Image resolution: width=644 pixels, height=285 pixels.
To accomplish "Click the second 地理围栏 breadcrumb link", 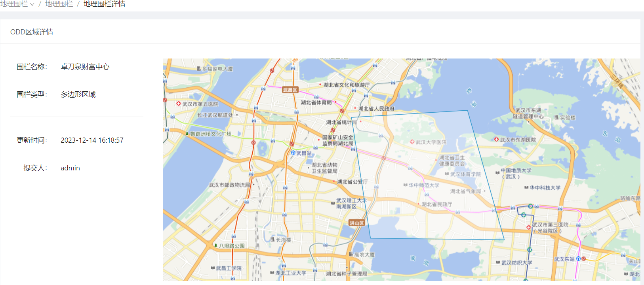I will [x=59, y=4].
